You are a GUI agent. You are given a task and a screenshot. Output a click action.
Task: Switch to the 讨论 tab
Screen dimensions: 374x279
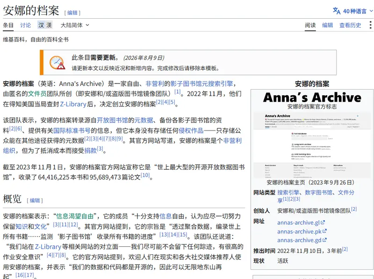click(x=26, y=25)
